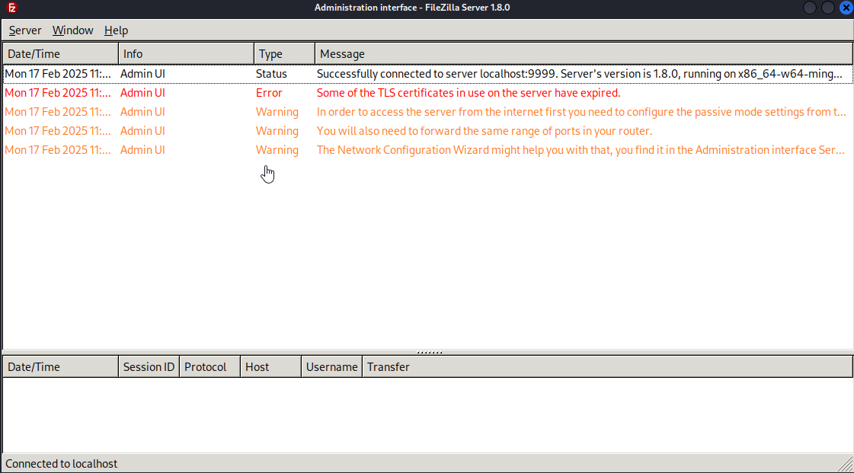The width and height of the screenshot is (854, 473).
Task: Click the resize grip in status bar corner
Action: (846, 465)
